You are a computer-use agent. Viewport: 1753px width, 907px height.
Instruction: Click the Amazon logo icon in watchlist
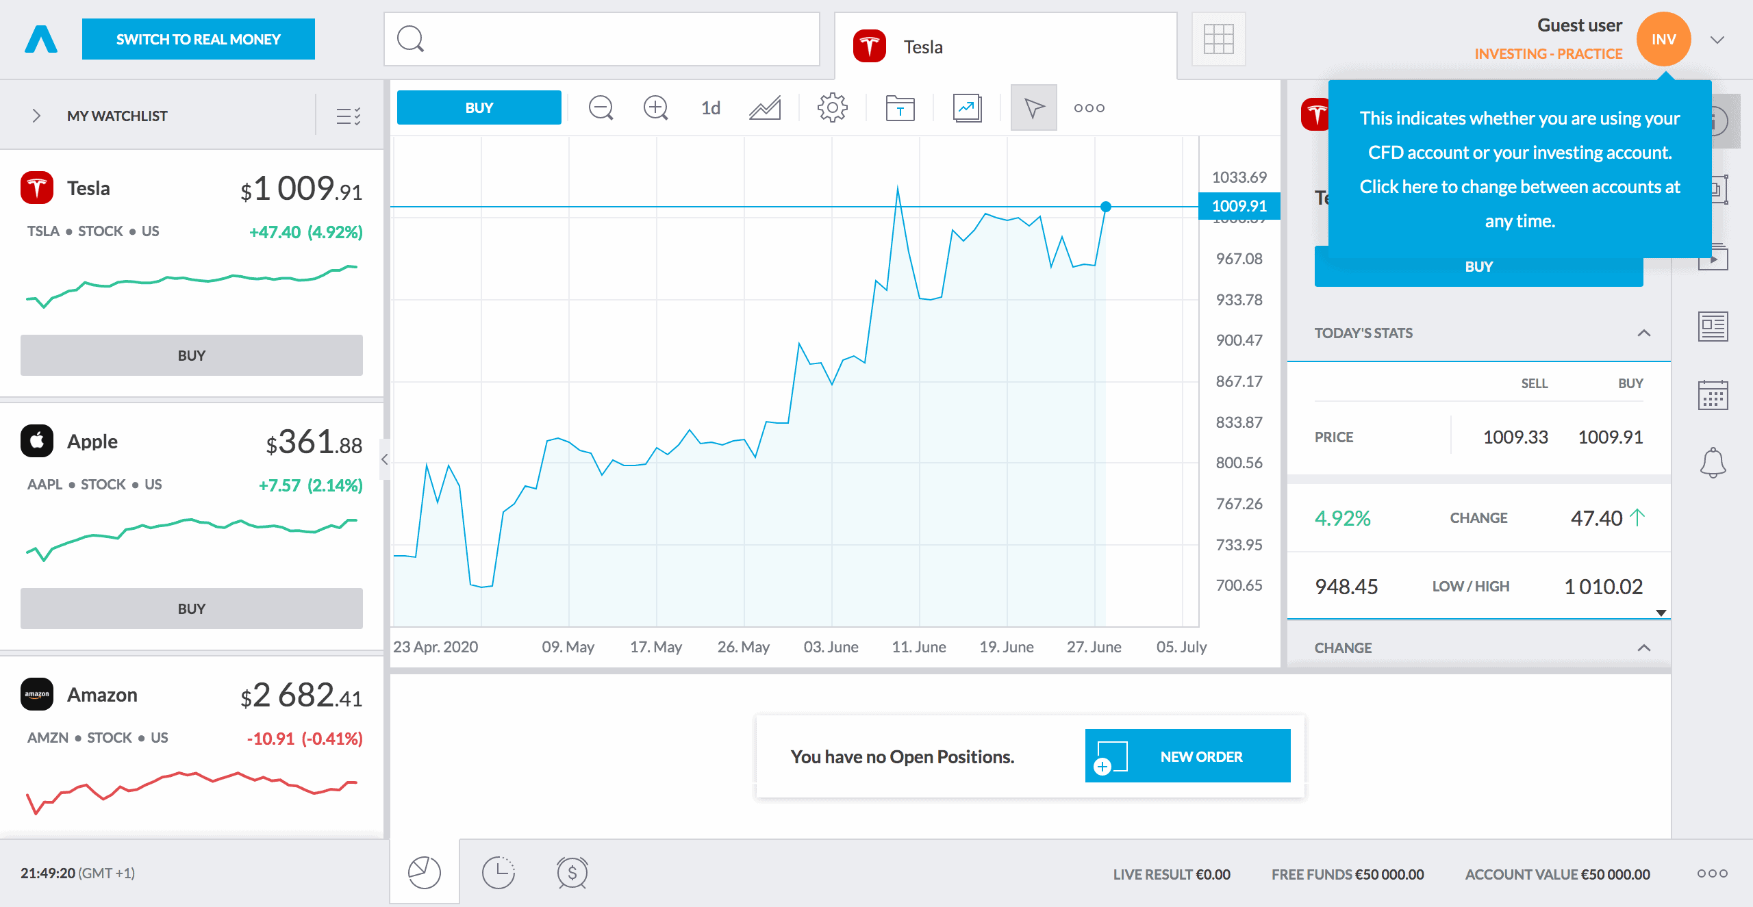(x=37, y=694)
